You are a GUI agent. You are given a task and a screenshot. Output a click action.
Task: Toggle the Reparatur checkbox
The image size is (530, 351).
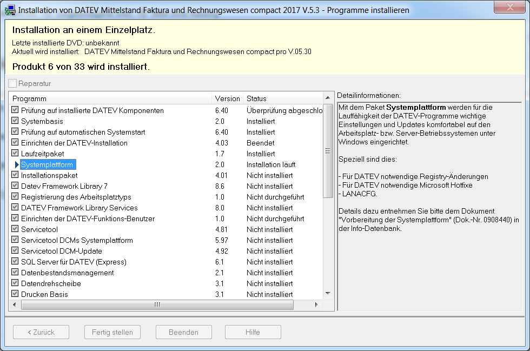point(12,83)
